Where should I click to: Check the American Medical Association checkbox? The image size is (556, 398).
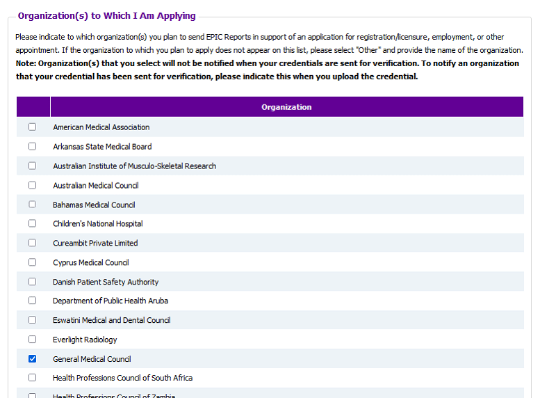32,127
